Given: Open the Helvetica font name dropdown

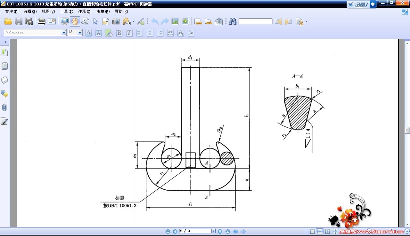Looking at the screenshot, I should pos(64,33).
